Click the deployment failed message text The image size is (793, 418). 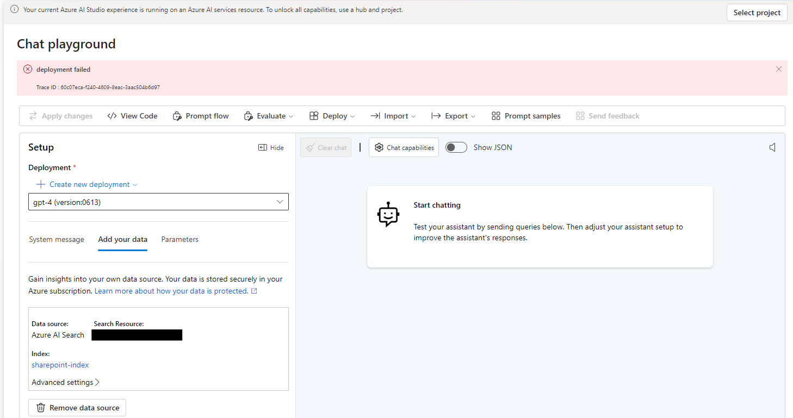64,69
